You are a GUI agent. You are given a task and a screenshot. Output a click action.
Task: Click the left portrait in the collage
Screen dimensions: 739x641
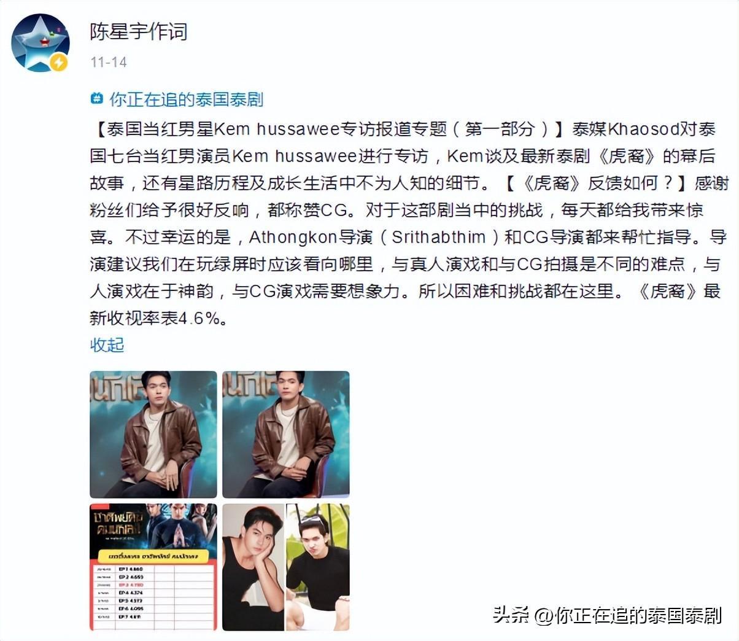pos(253,567)
